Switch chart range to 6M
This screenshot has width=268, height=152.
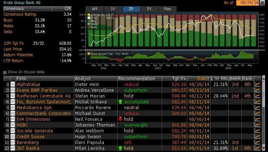[95, 9]
